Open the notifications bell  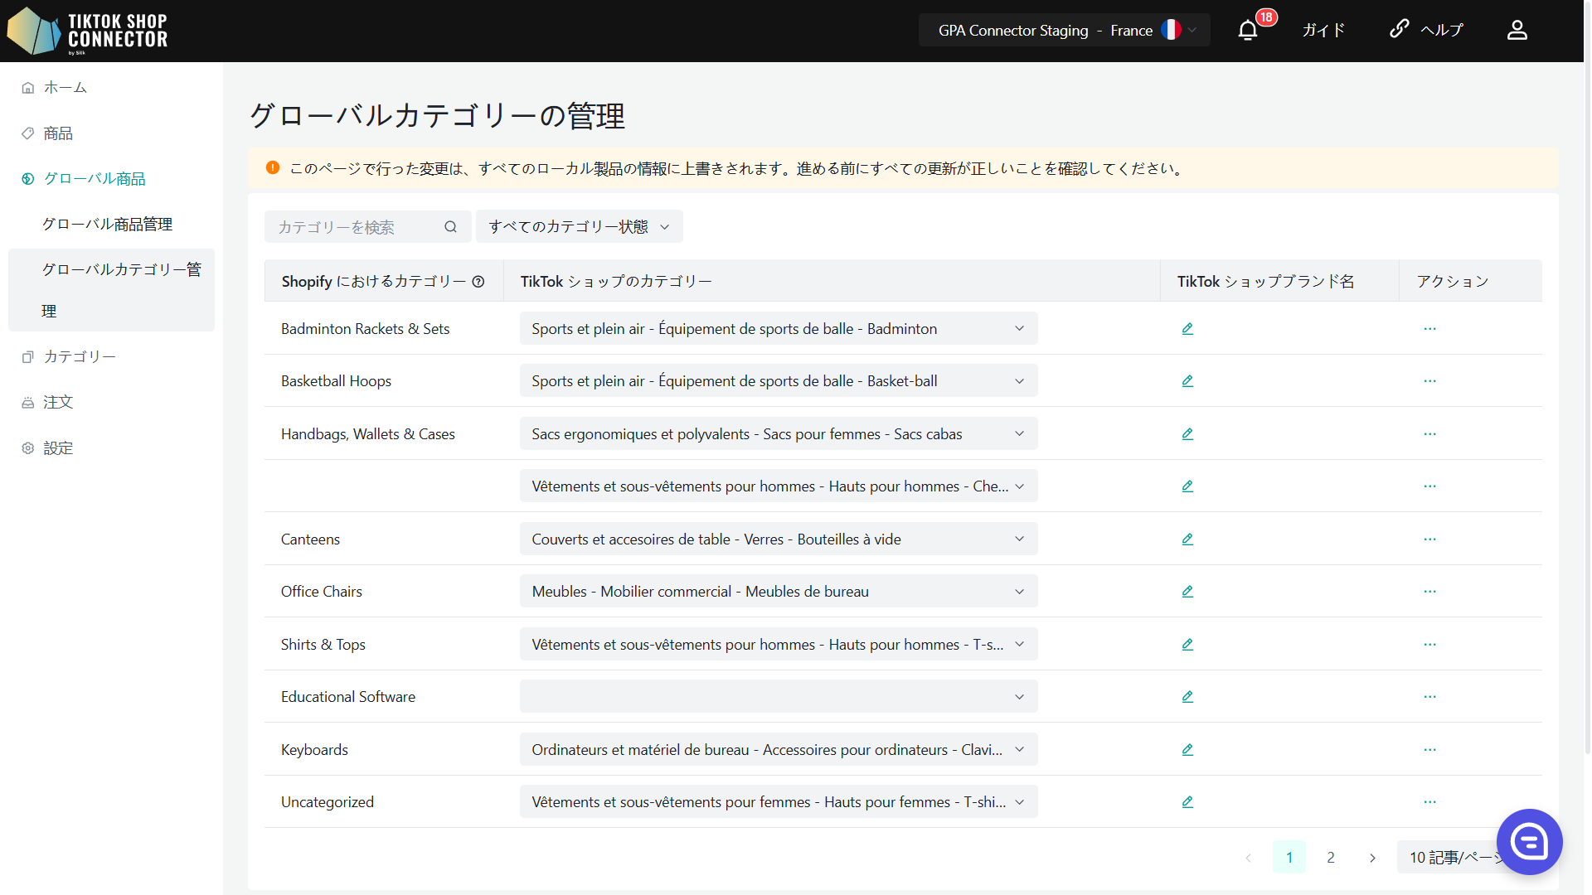[1248, 31]
